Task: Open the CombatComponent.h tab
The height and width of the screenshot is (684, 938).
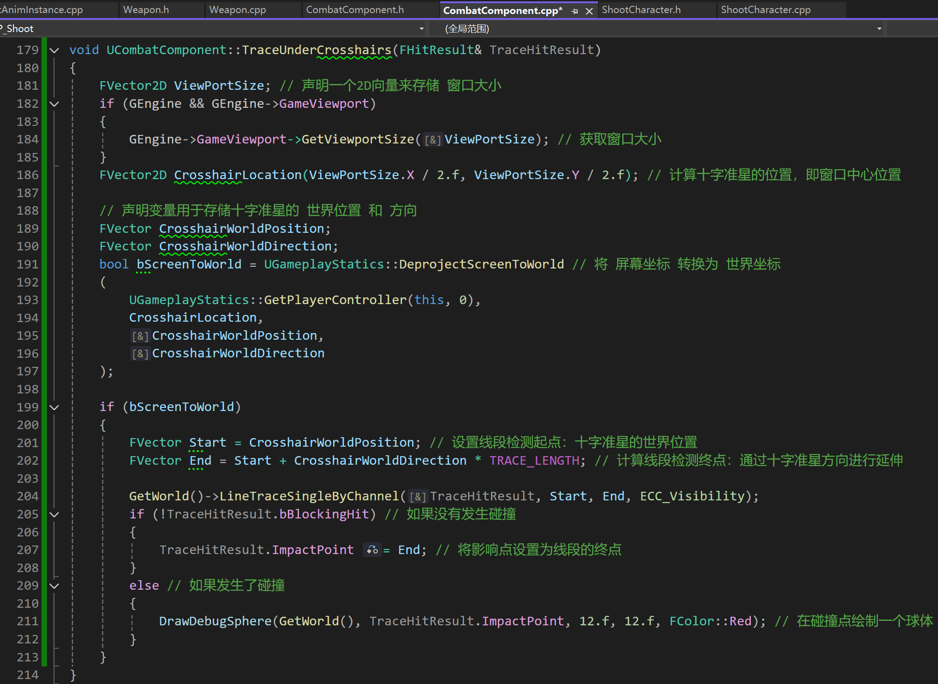Action: pyautogui.click(x=355, y=10)
